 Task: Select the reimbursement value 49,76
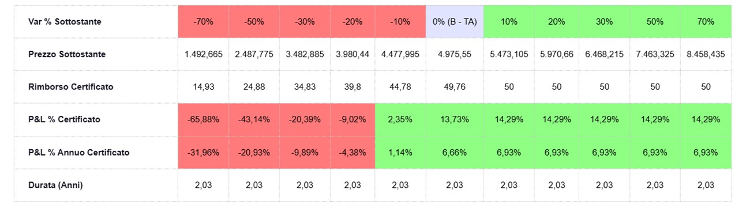(455, 87)
